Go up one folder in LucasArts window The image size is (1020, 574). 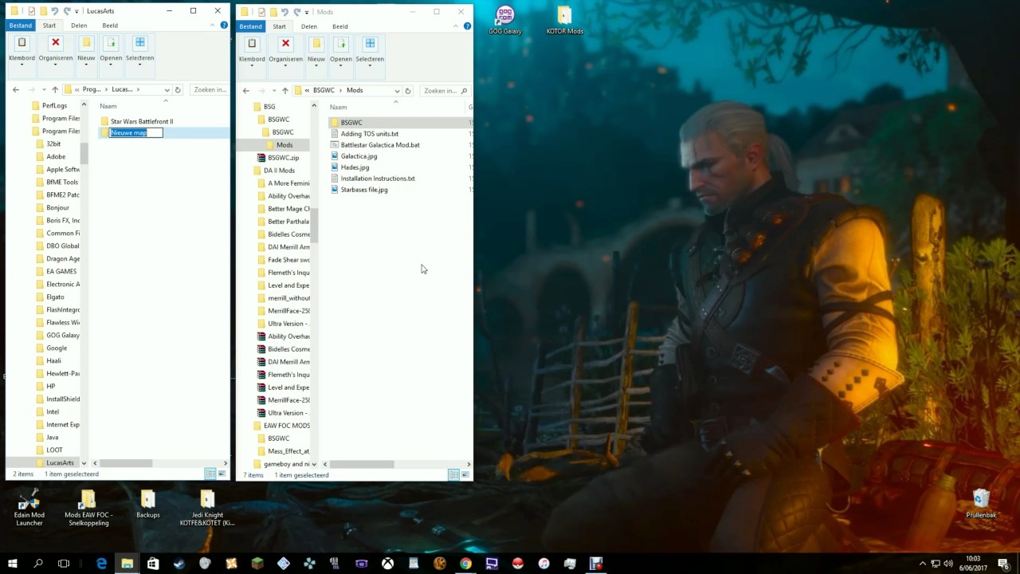pyautogui.click(x=54, y=89)
